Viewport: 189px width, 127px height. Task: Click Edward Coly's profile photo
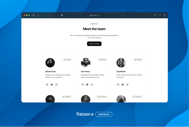[50, 63]
